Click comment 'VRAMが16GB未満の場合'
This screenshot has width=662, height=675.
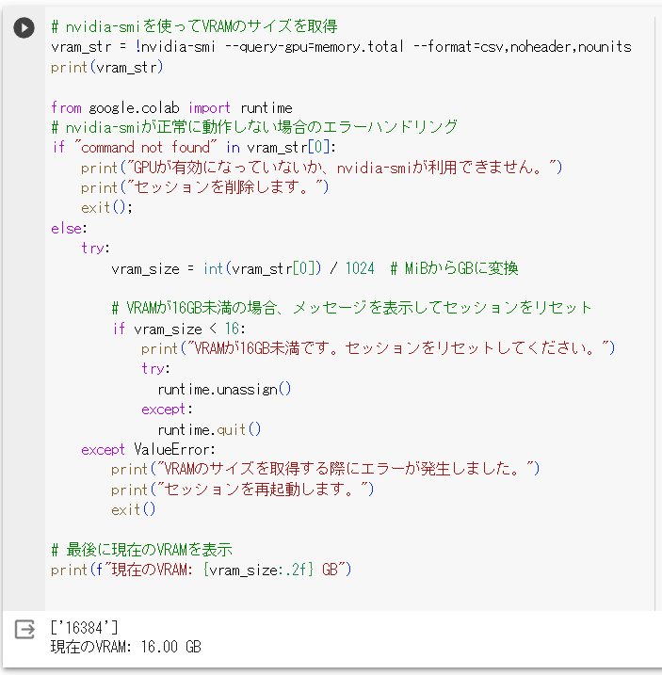pos(351,308)
